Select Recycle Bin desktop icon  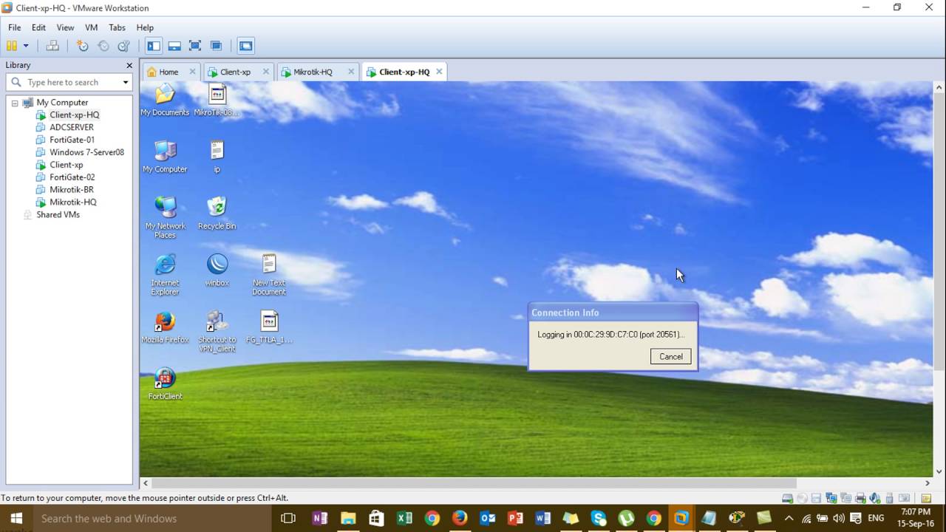click(217, 214)
